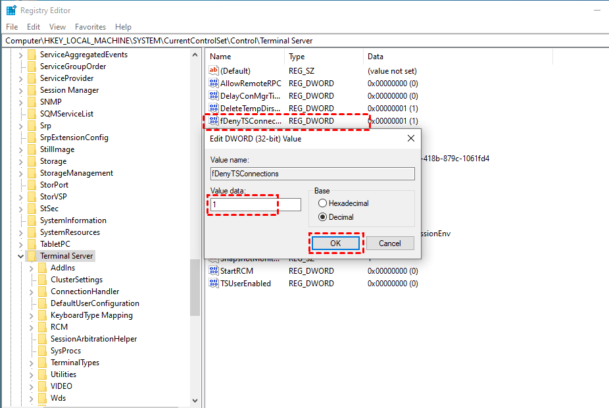Click the RCM folder icon
The image size is (609, 408).
(43, 327)
